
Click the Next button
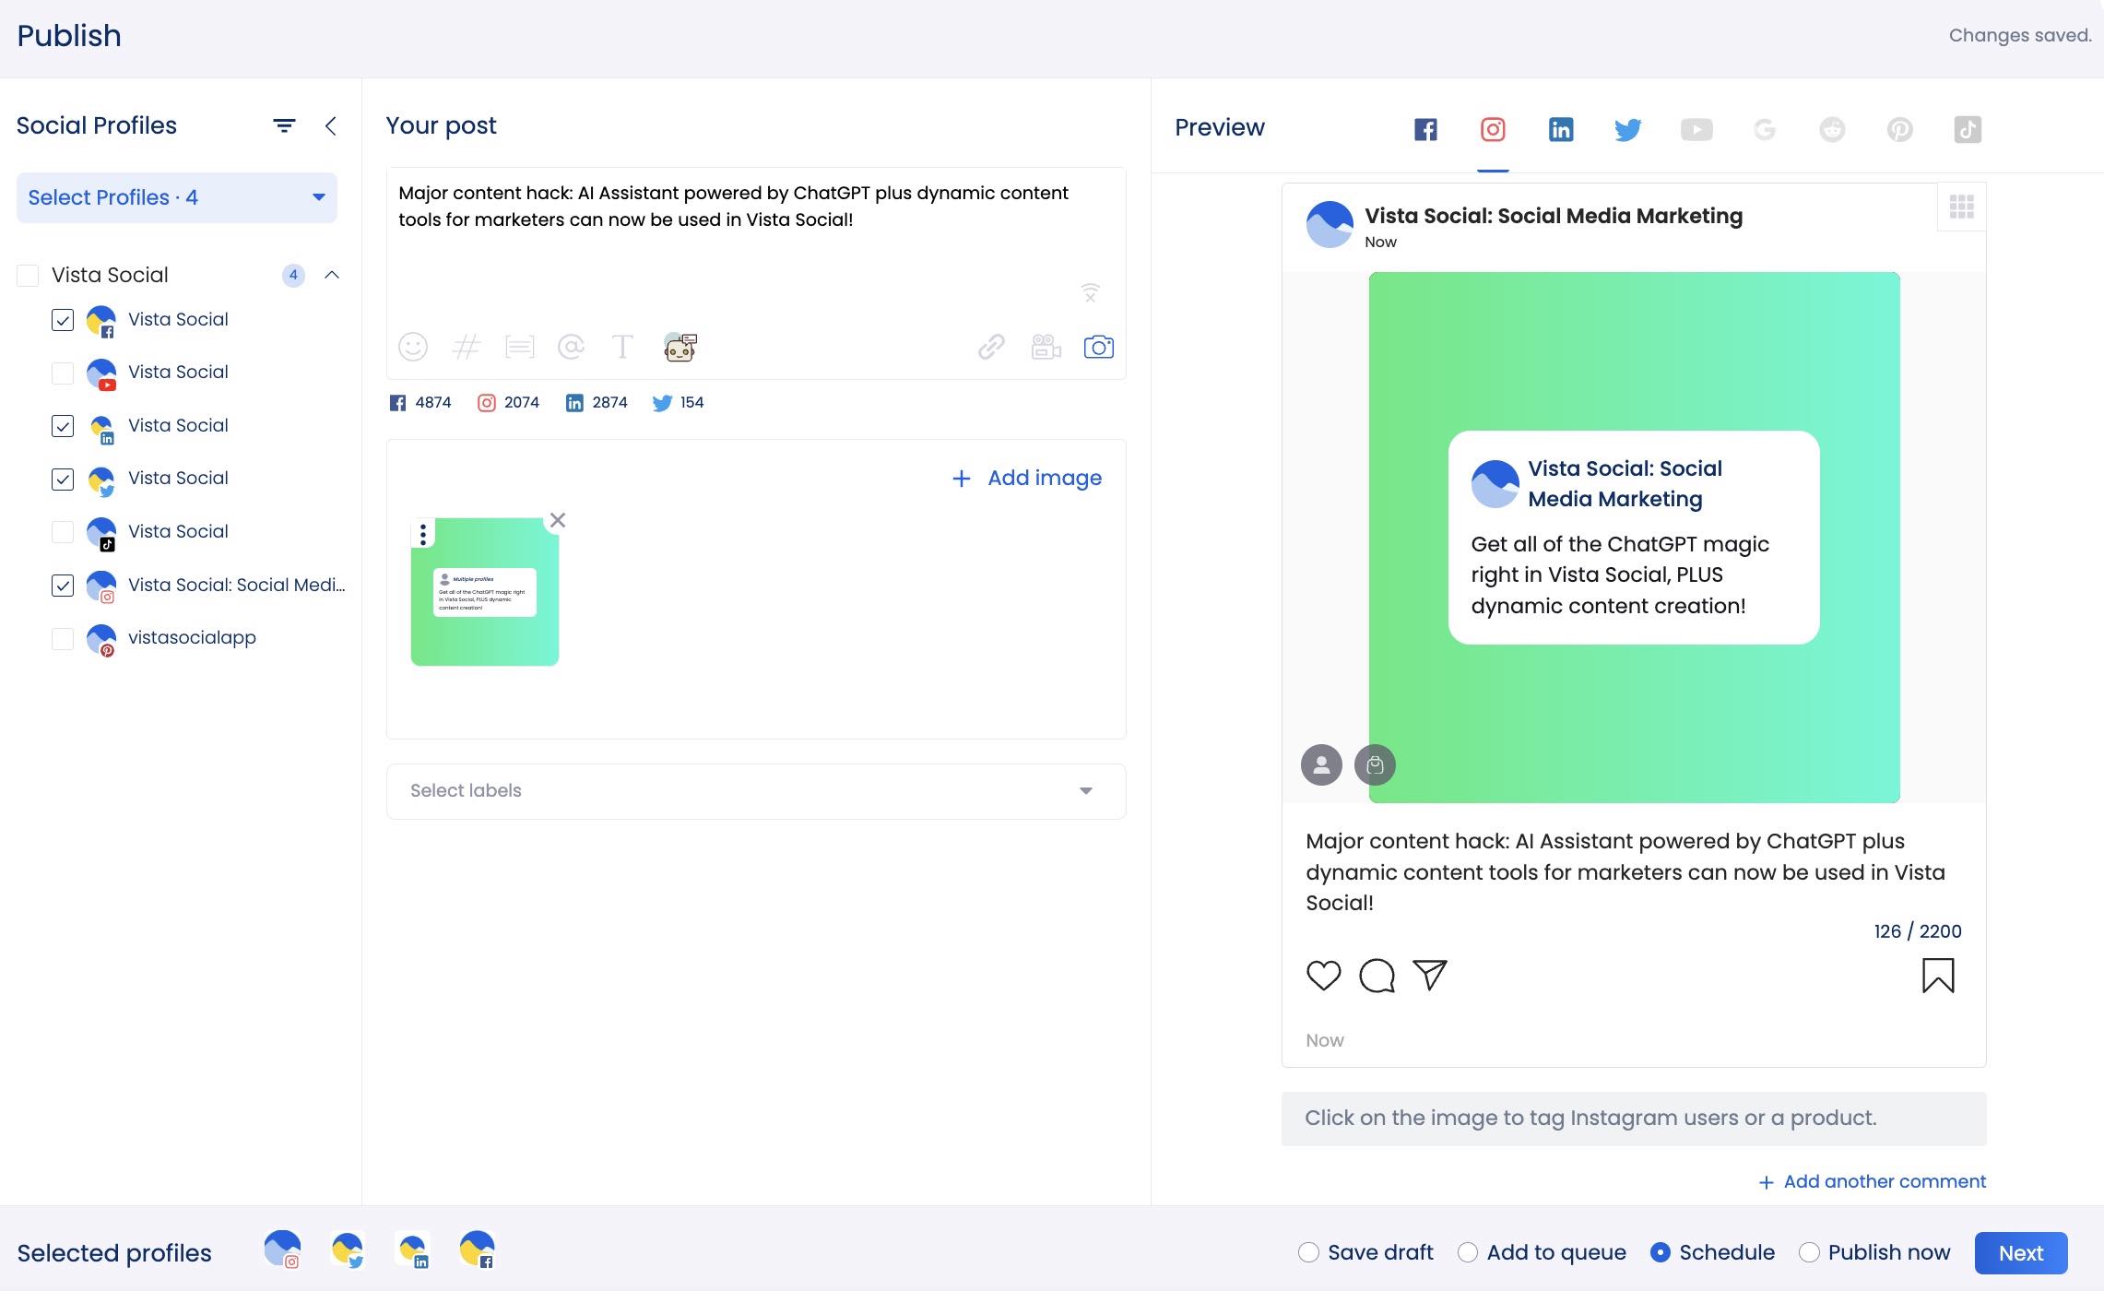click(2021, 1252)
